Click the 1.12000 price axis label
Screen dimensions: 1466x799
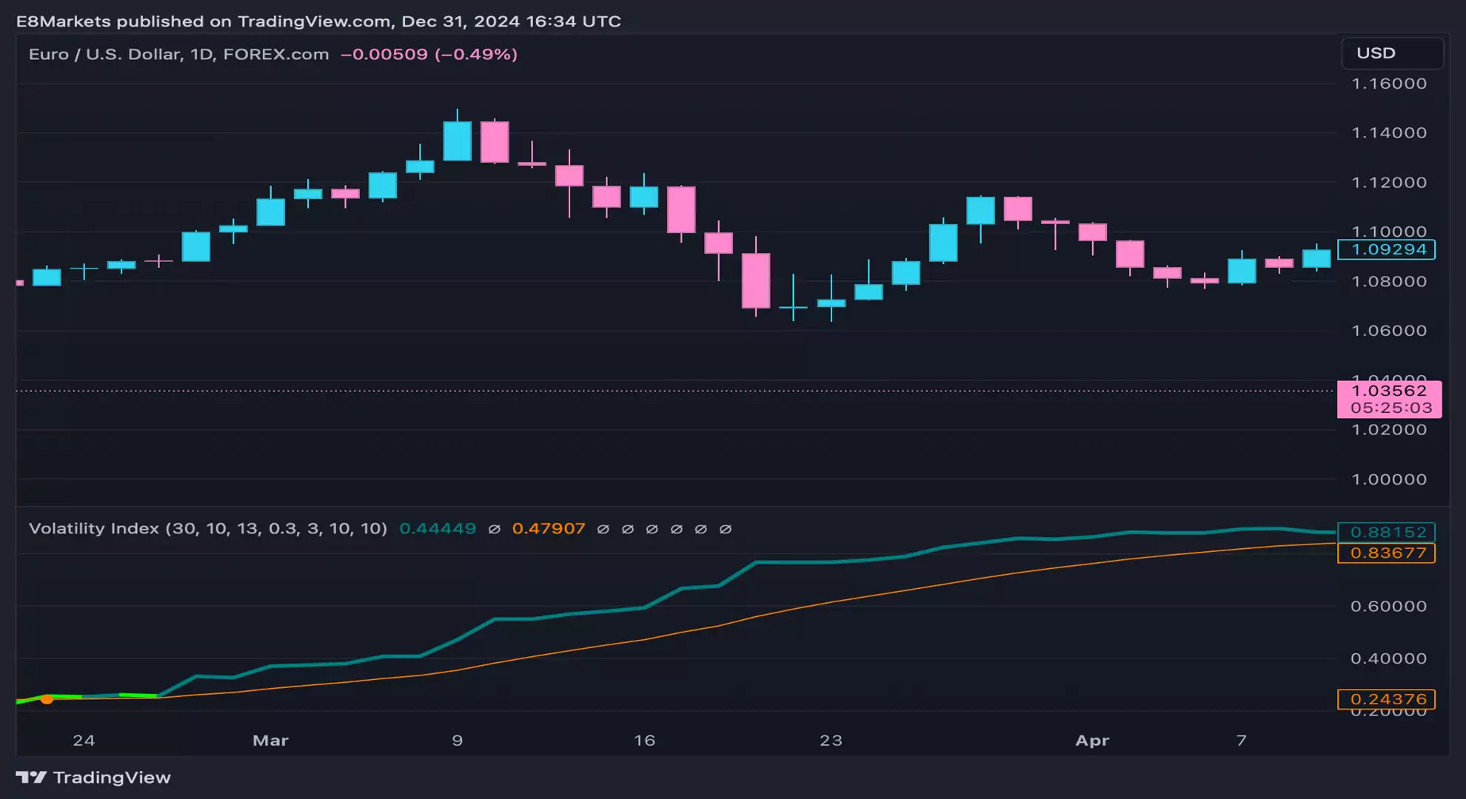[x=1389, y=182]
